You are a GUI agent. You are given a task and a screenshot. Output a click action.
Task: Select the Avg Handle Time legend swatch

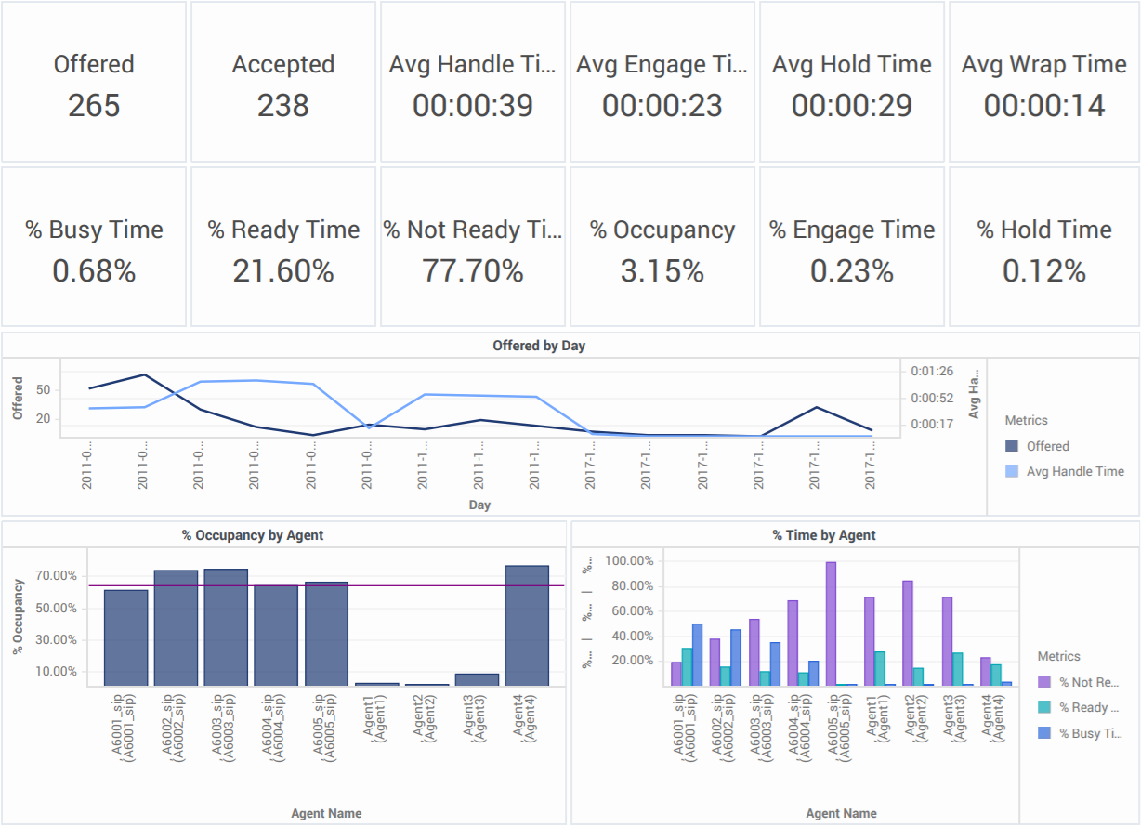pyautogui.click(x=1012, y=471)
